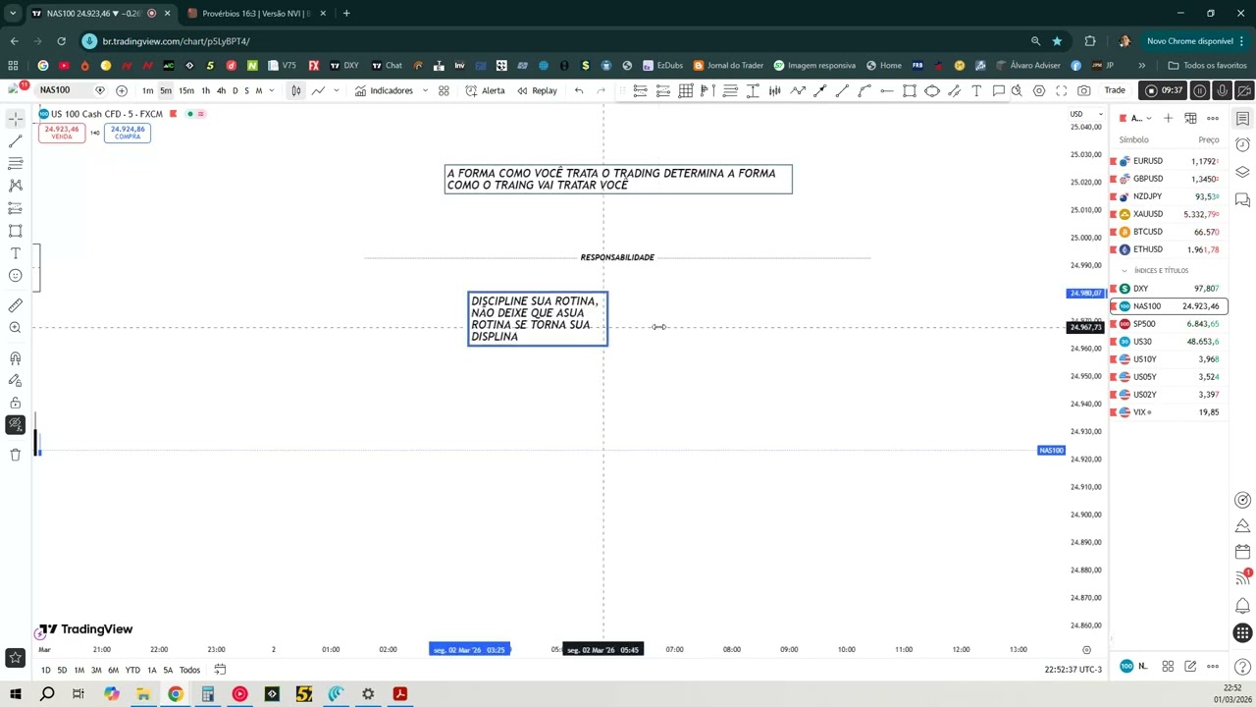Toggle the recording microphone

(1222, 90)
